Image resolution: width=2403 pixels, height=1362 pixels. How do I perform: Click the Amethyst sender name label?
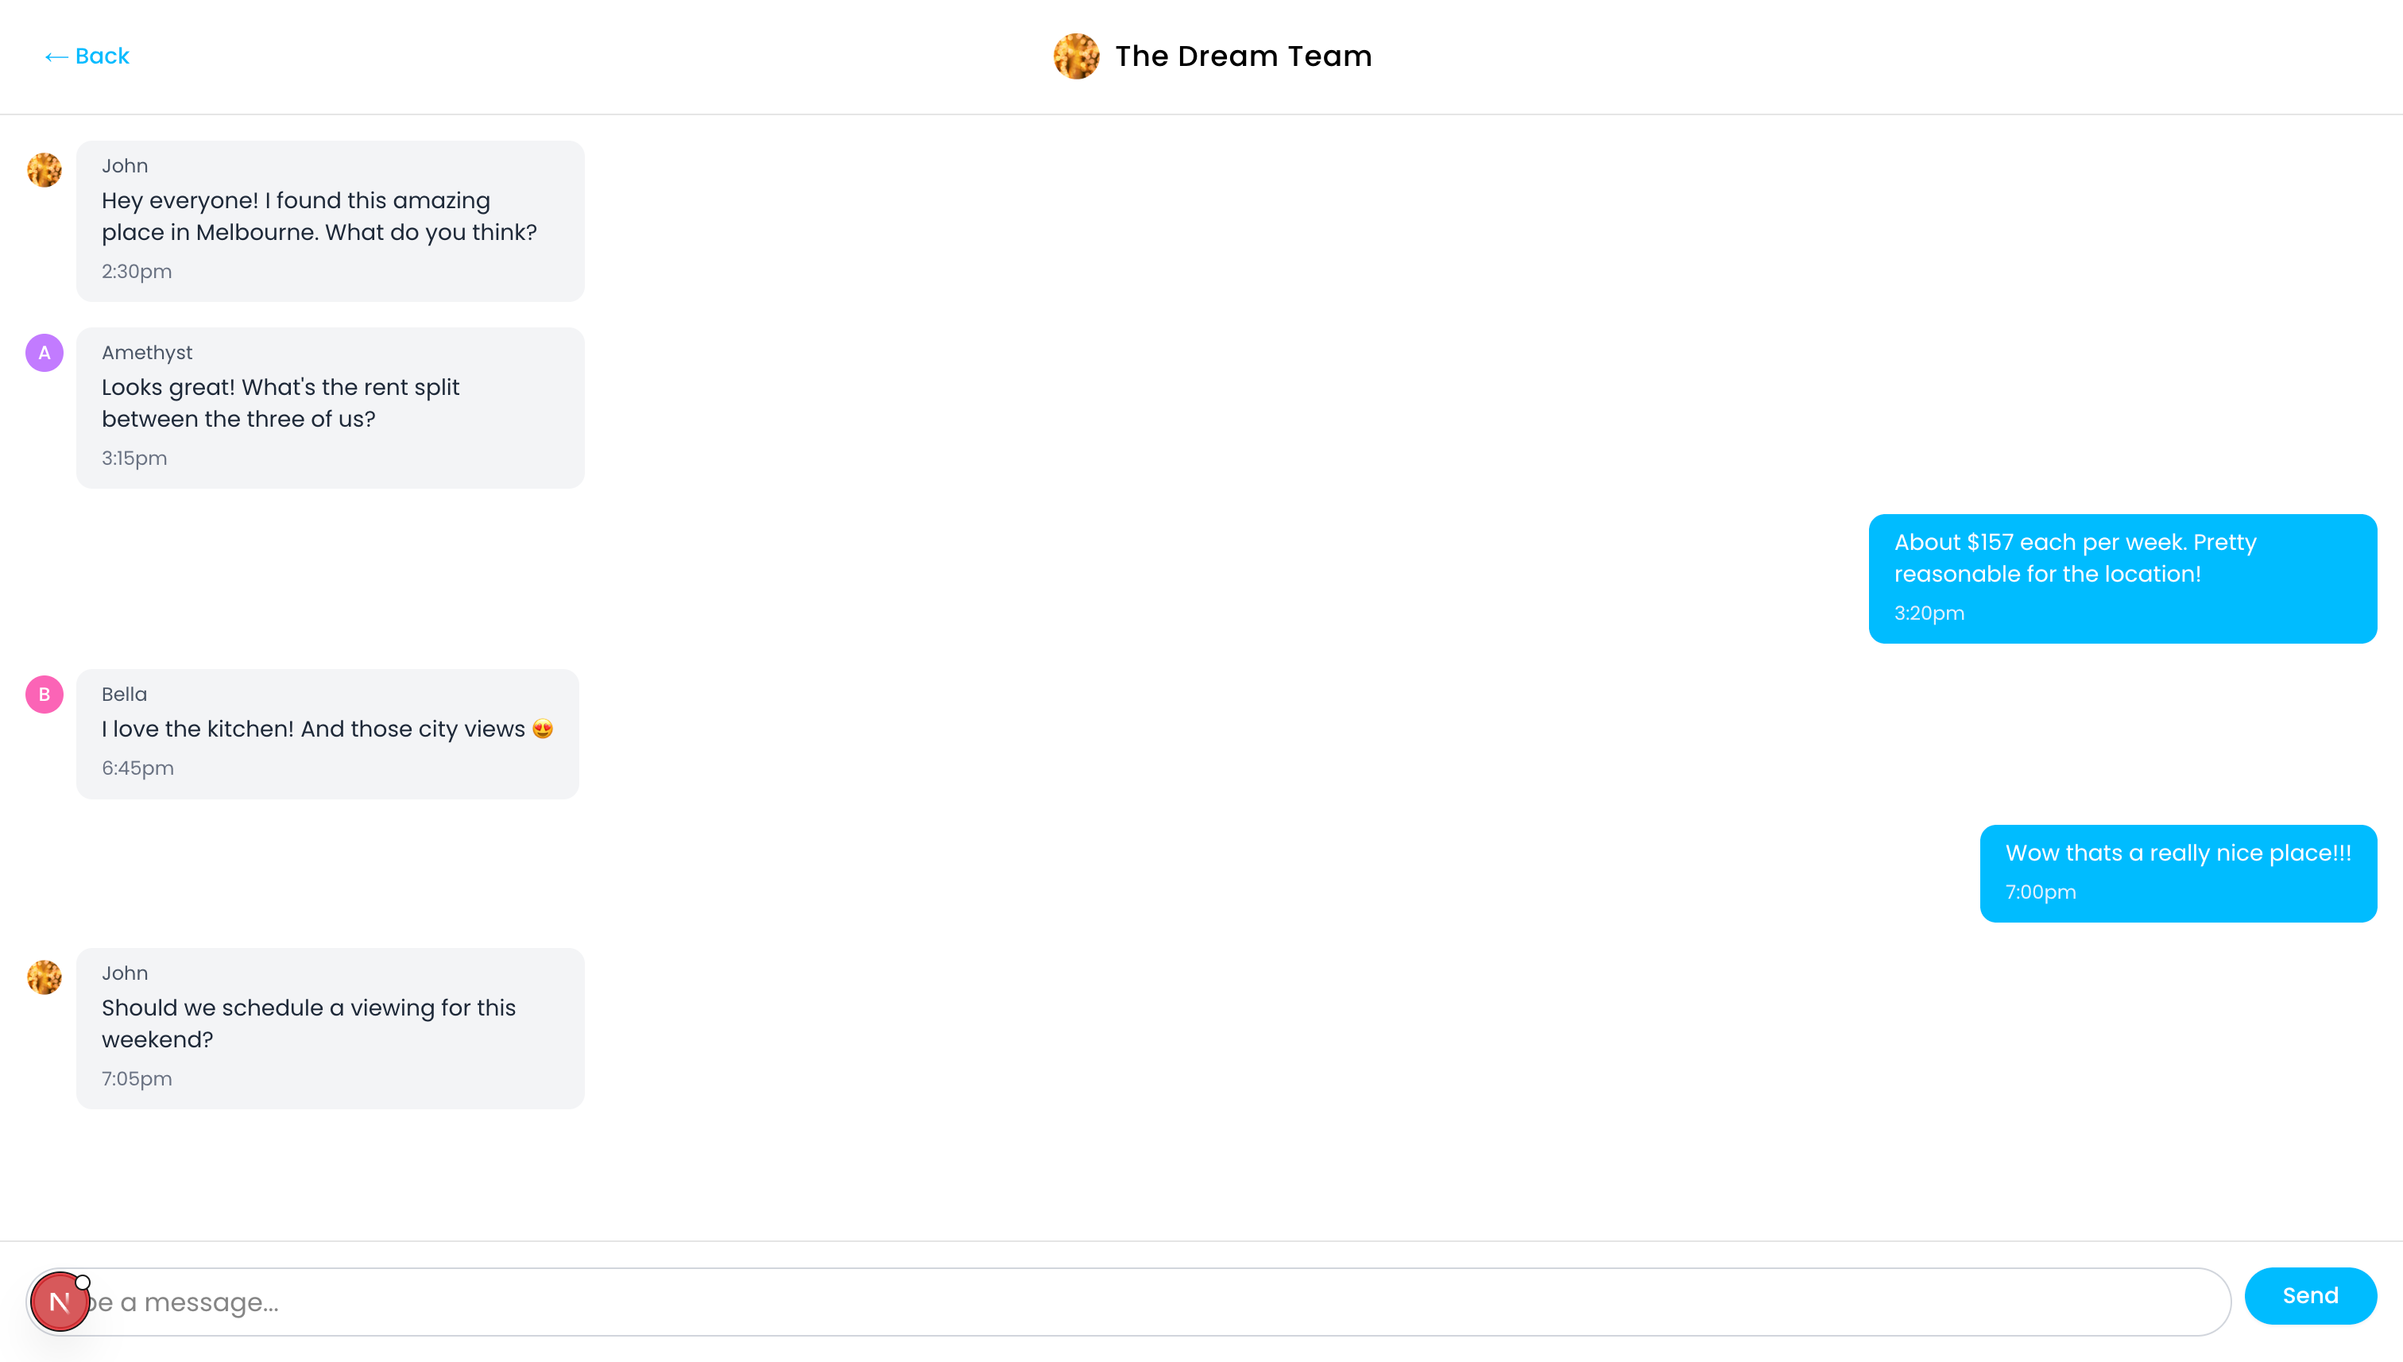[147, 353]
